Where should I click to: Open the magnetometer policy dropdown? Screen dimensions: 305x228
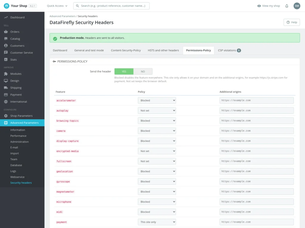click(157, 191)
